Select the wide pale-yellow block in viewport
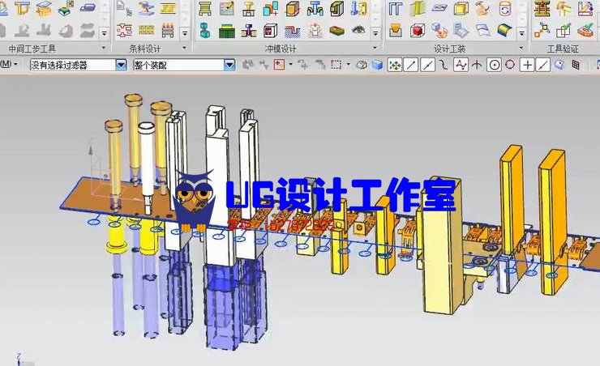 (442, 249)
